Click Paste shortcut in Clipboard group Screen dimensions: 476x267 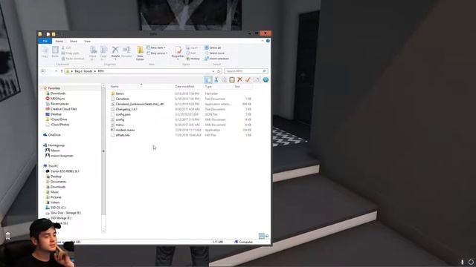click(73, 59)
